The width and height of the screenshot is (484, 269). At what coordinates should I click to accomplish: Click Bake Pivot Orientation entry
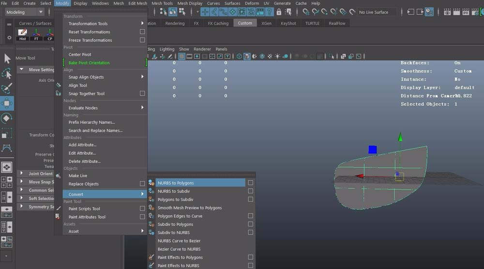pyautogui.click(x=89, y=63)
